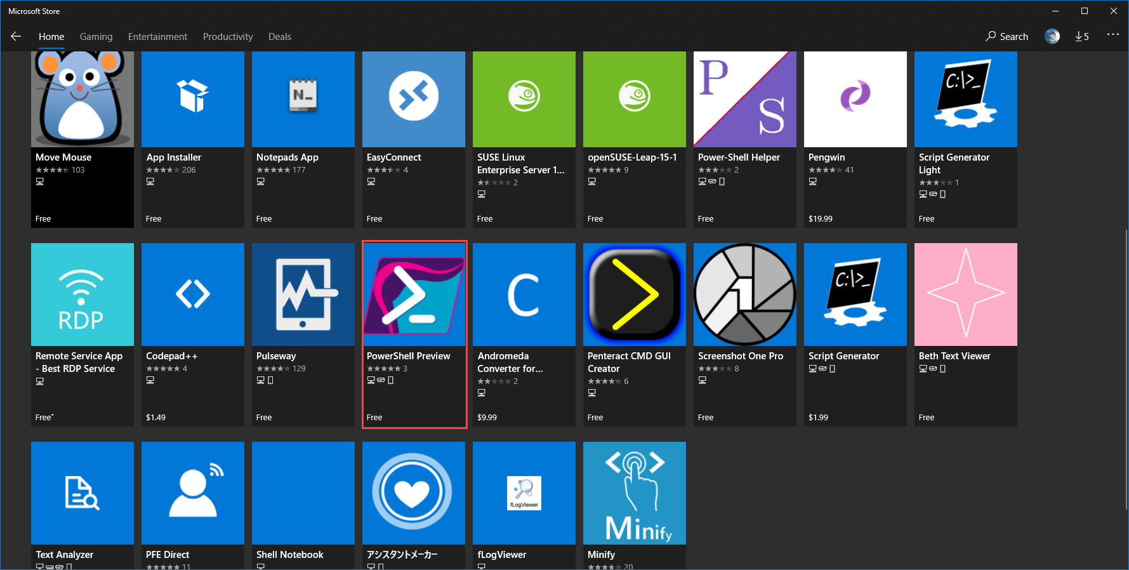Open the Screenshot One Pro icon
Viewport: 1129px width, 570px height.
[745, 295]
